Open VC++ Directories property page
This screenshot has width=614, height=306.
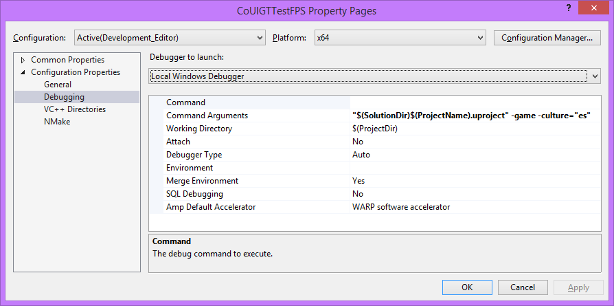(x=74, y=109)
